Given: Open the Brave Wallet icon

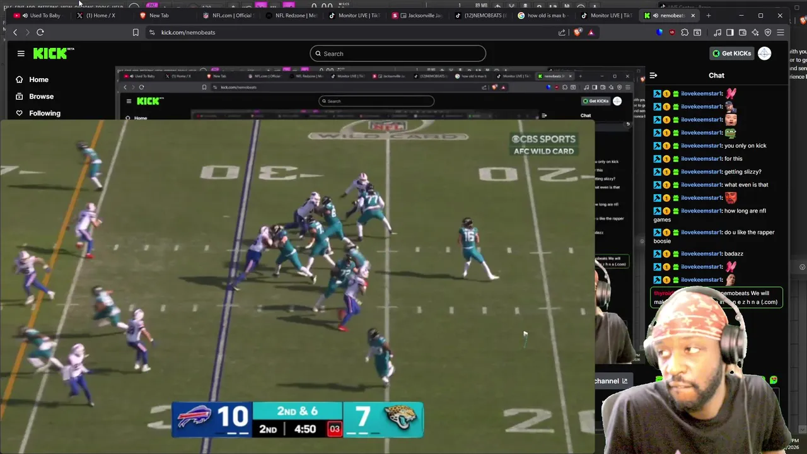Looking at the screenshot, I should (743, 32).
